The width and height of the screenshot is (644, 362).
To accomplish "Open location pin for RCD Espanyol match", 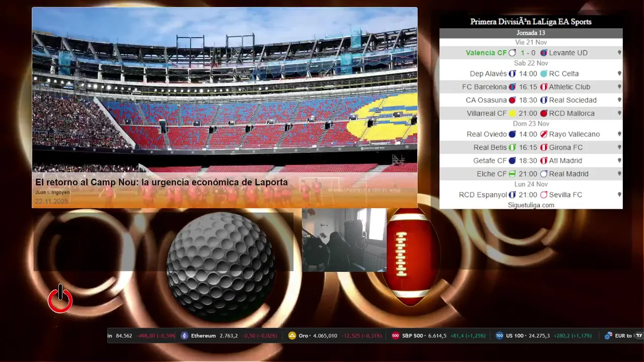I will point(619,195).
